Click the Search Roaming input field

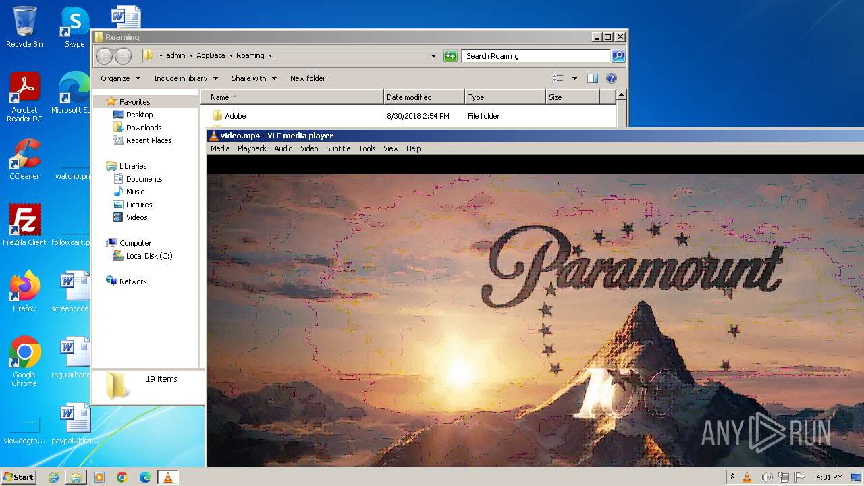tap(536, 56)
